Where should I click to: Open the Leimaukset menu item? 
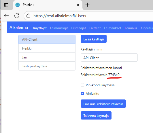click(x=113, y=28)
